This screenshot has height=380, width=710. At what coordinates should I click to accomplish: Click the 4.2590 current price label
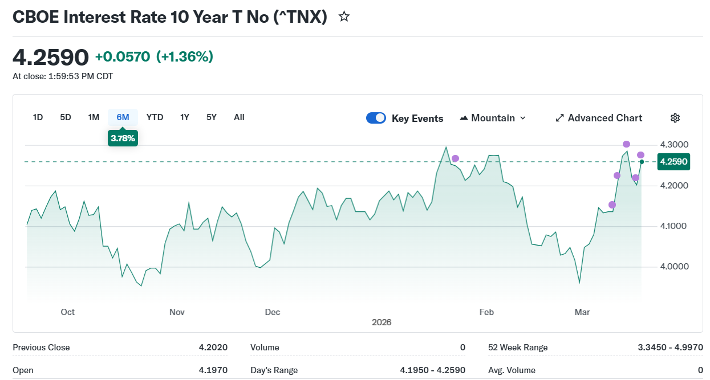673,162
